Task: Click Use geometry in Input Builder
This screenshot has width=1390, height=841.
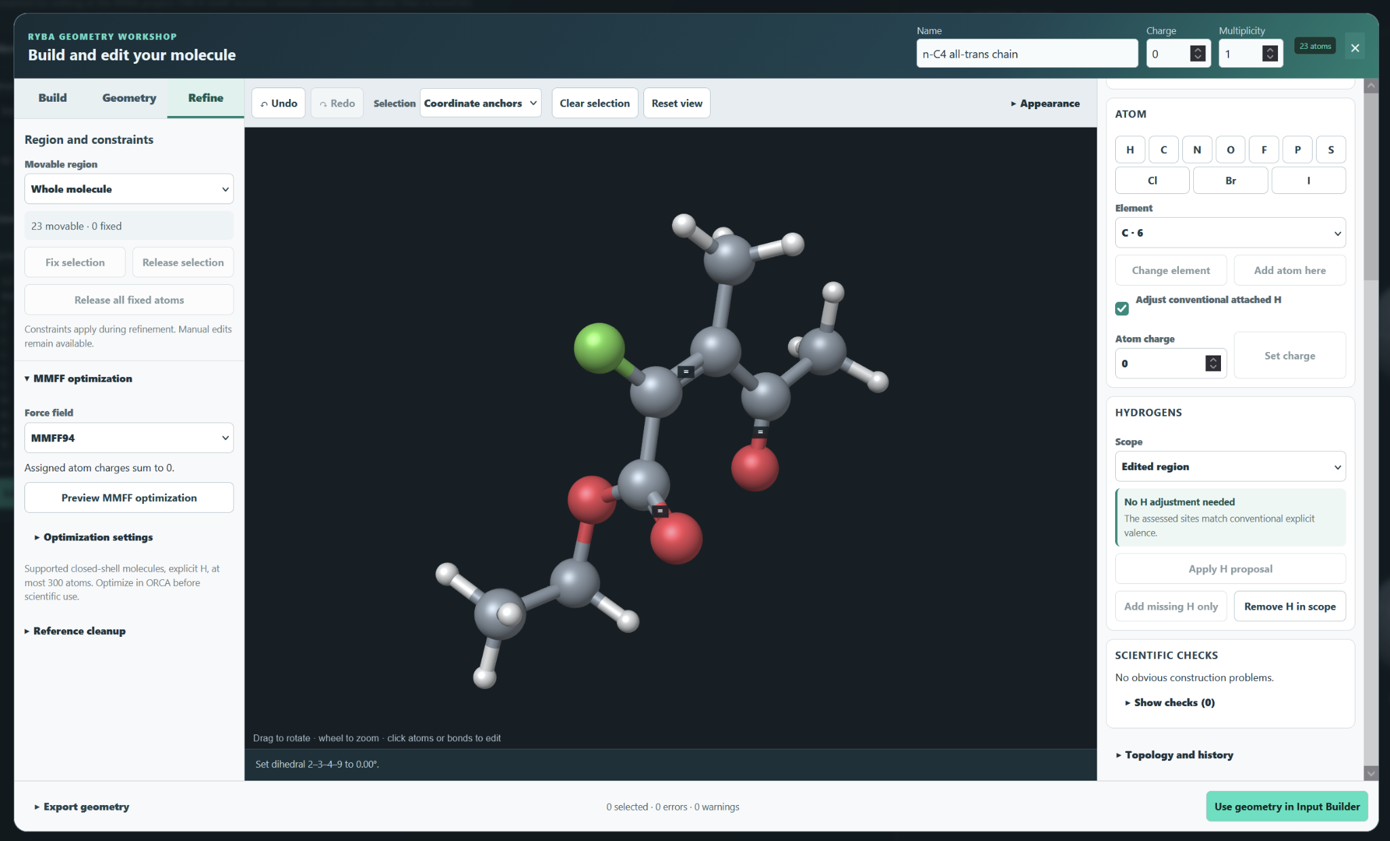Action: [x=1287, y=806]
